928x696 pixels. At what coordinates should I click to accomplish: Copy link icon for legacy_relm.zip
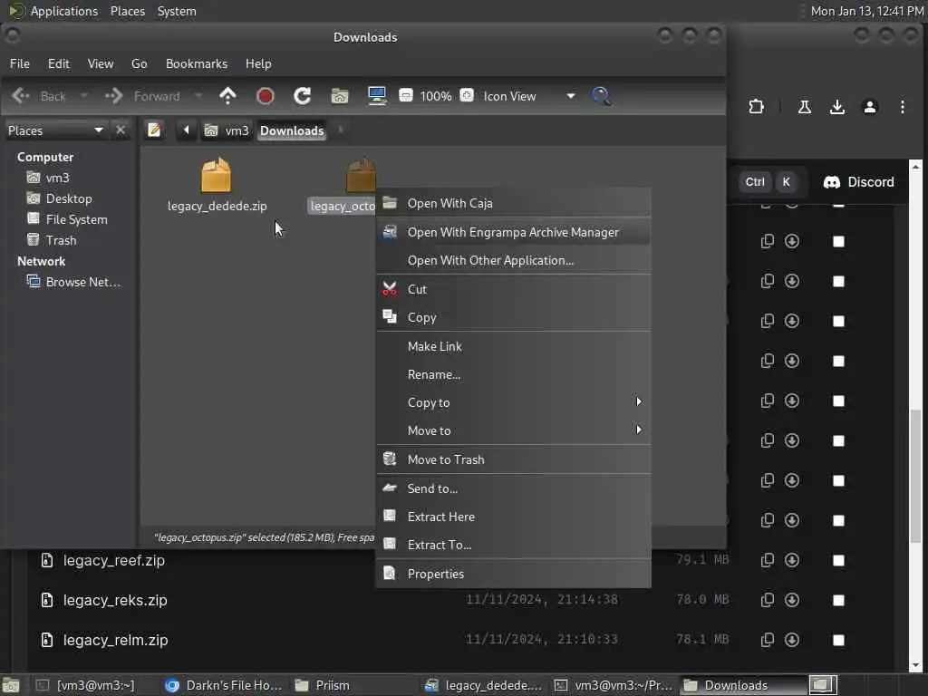pyautogui.click(x=767, y=640)
